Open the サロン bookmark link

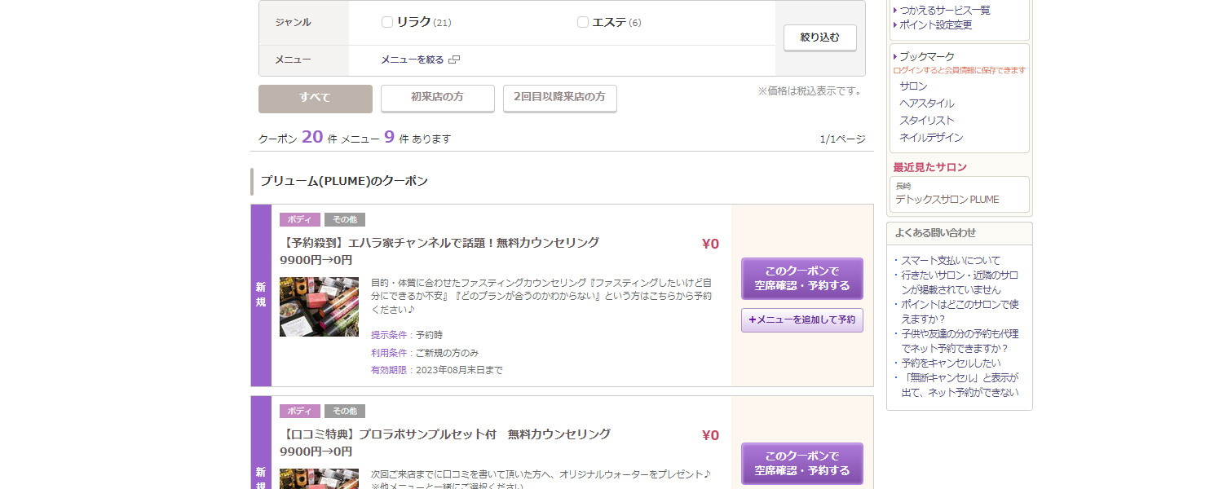pyautogui.click(x=913, y=86)
